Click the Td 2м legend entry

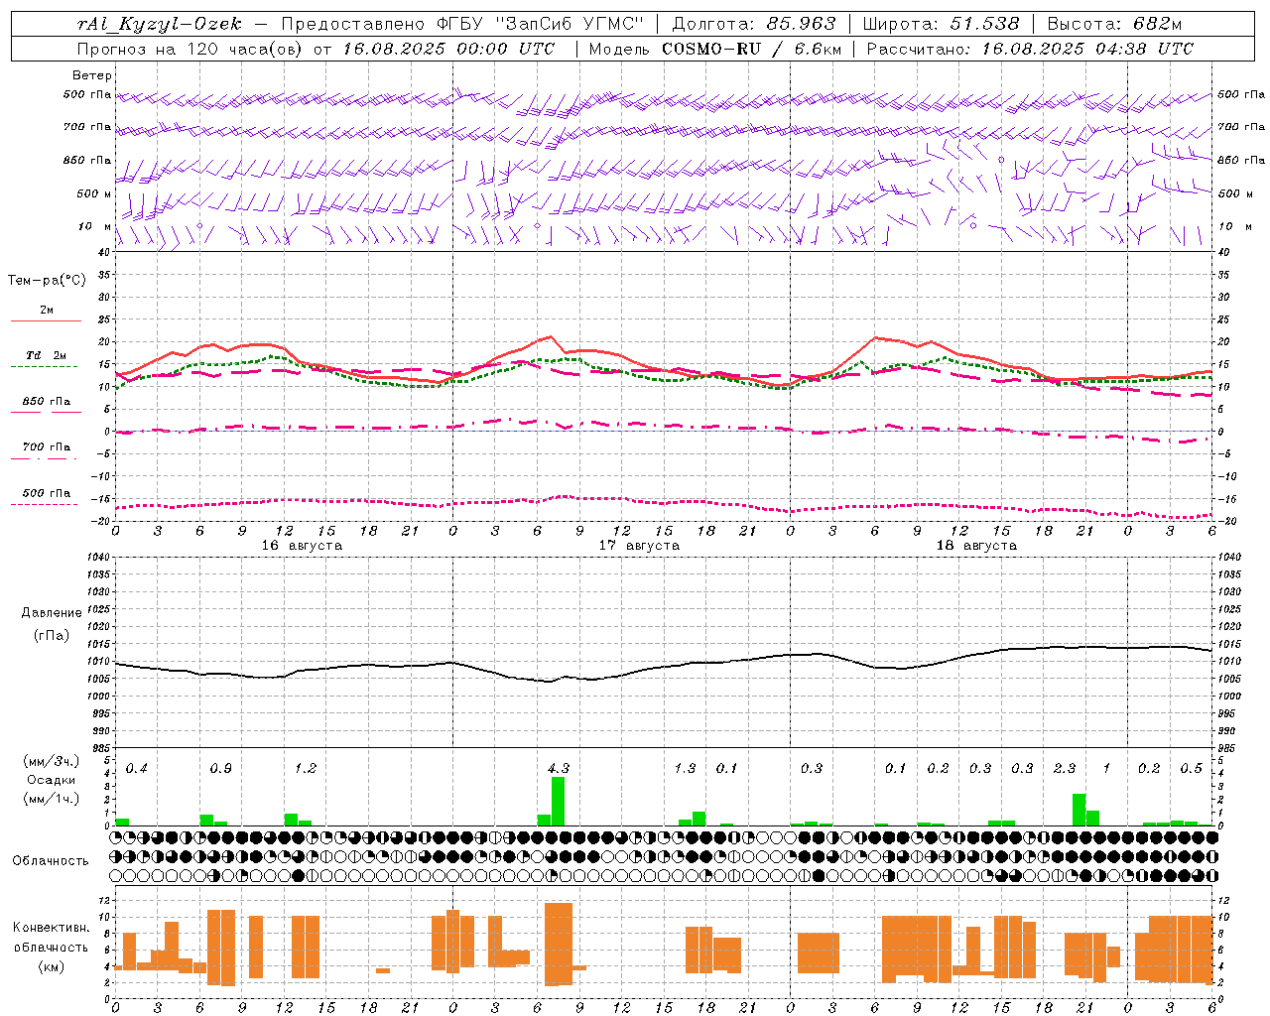pos(46,355)
